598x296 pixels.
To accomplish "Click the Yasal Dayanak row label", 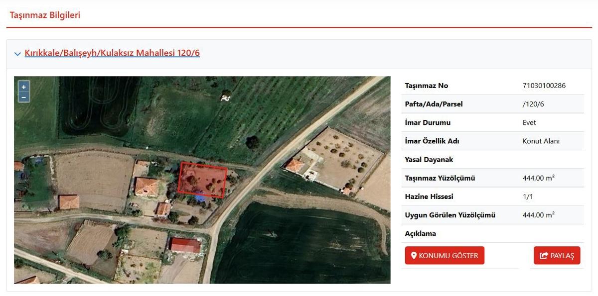I will click(x=429, y=160).
